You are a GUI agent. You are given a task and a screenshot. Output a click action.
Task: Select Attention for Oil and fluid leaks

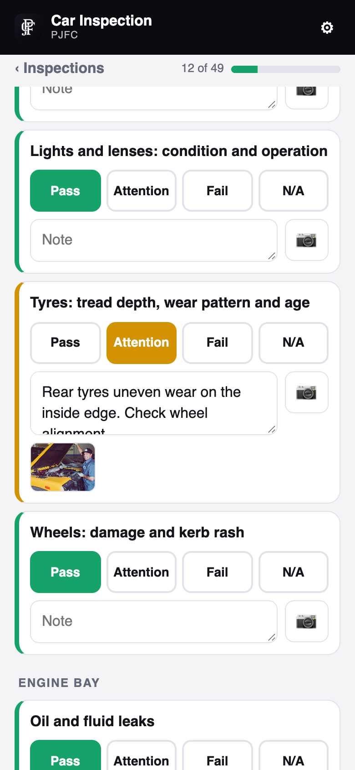click(142, 756)
